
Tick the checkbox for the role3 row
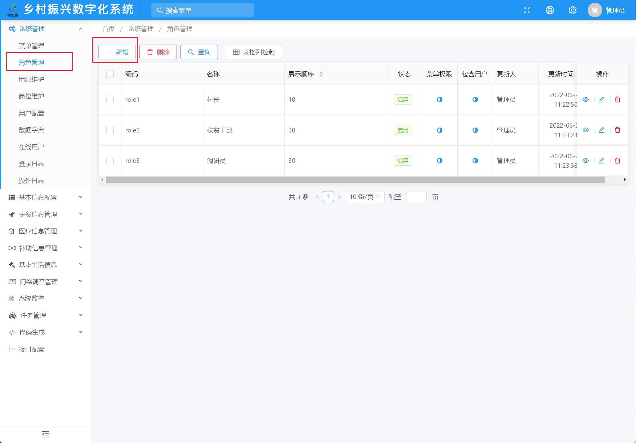110,161
